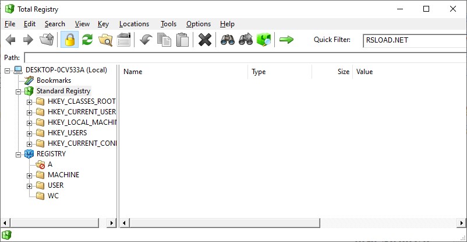Click the folder-up (parent key) toolbar icon
This screenshot has width=467, height=242.
point(47,40)
